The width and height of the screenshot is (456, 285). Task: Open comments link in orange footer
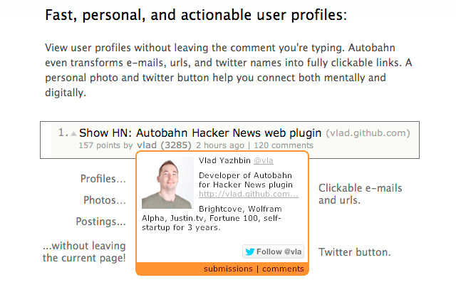coord(283,269)
